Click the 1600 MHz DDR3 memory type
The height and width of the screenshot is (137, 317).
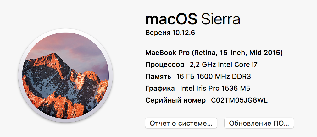point(226,77)
